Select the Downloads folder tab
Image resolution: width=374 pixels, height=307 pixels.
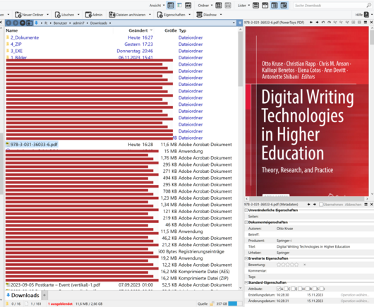click(x=23, y=295)
